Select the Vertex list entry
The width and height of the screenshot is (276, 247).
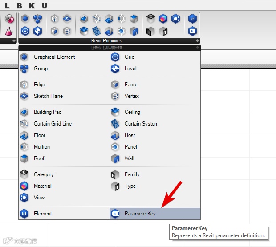pos(155,96)
